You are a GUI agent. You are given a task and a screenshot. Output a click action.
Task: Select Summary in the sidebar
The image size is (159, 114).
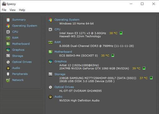click(x=19, y=20)
